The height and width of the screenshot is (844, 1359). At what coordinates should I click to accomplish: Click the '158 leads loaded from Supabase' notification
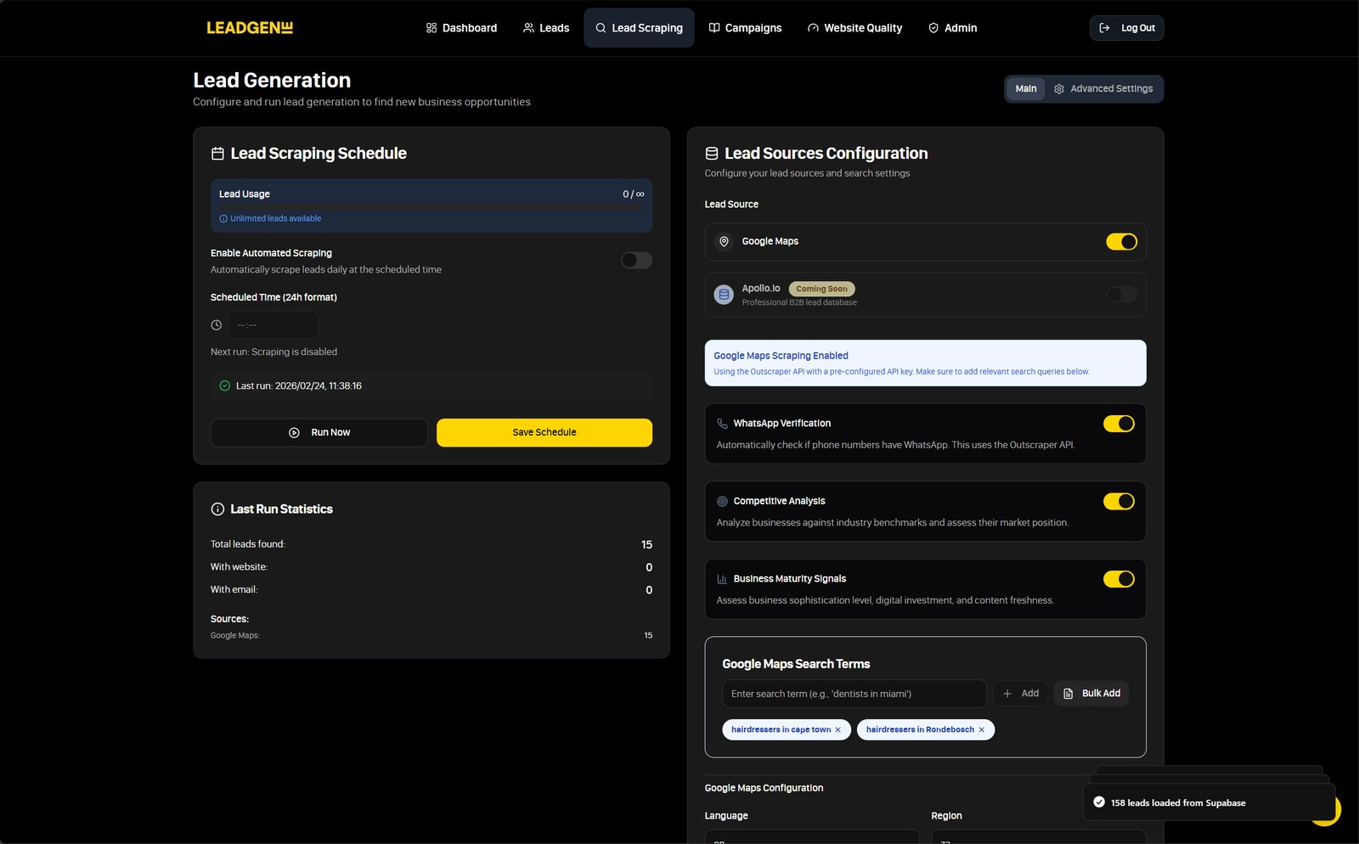click(x=1209, y=802)
